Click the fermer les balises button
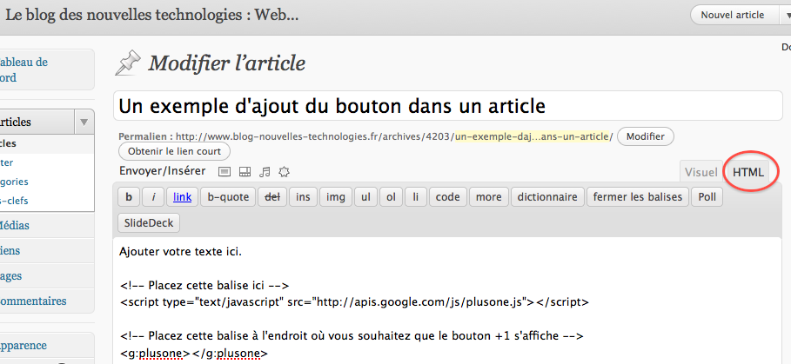The width and height of the screenshot is (791, 364). click(639, 197)
